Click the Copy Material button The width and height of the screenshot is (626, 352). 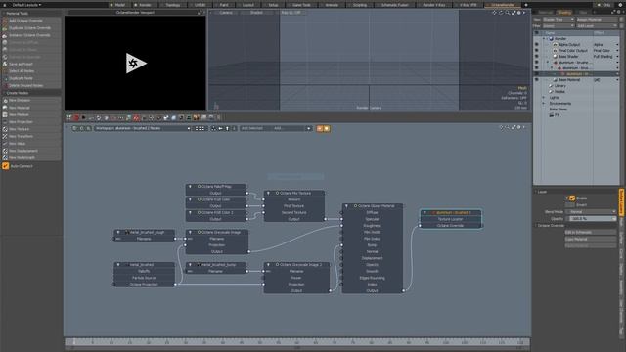click(591, 239)
